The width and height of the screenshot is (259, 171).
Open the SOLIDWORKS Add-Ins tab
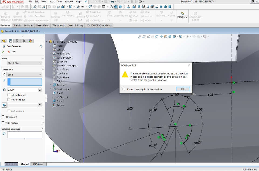coord(98,25)
